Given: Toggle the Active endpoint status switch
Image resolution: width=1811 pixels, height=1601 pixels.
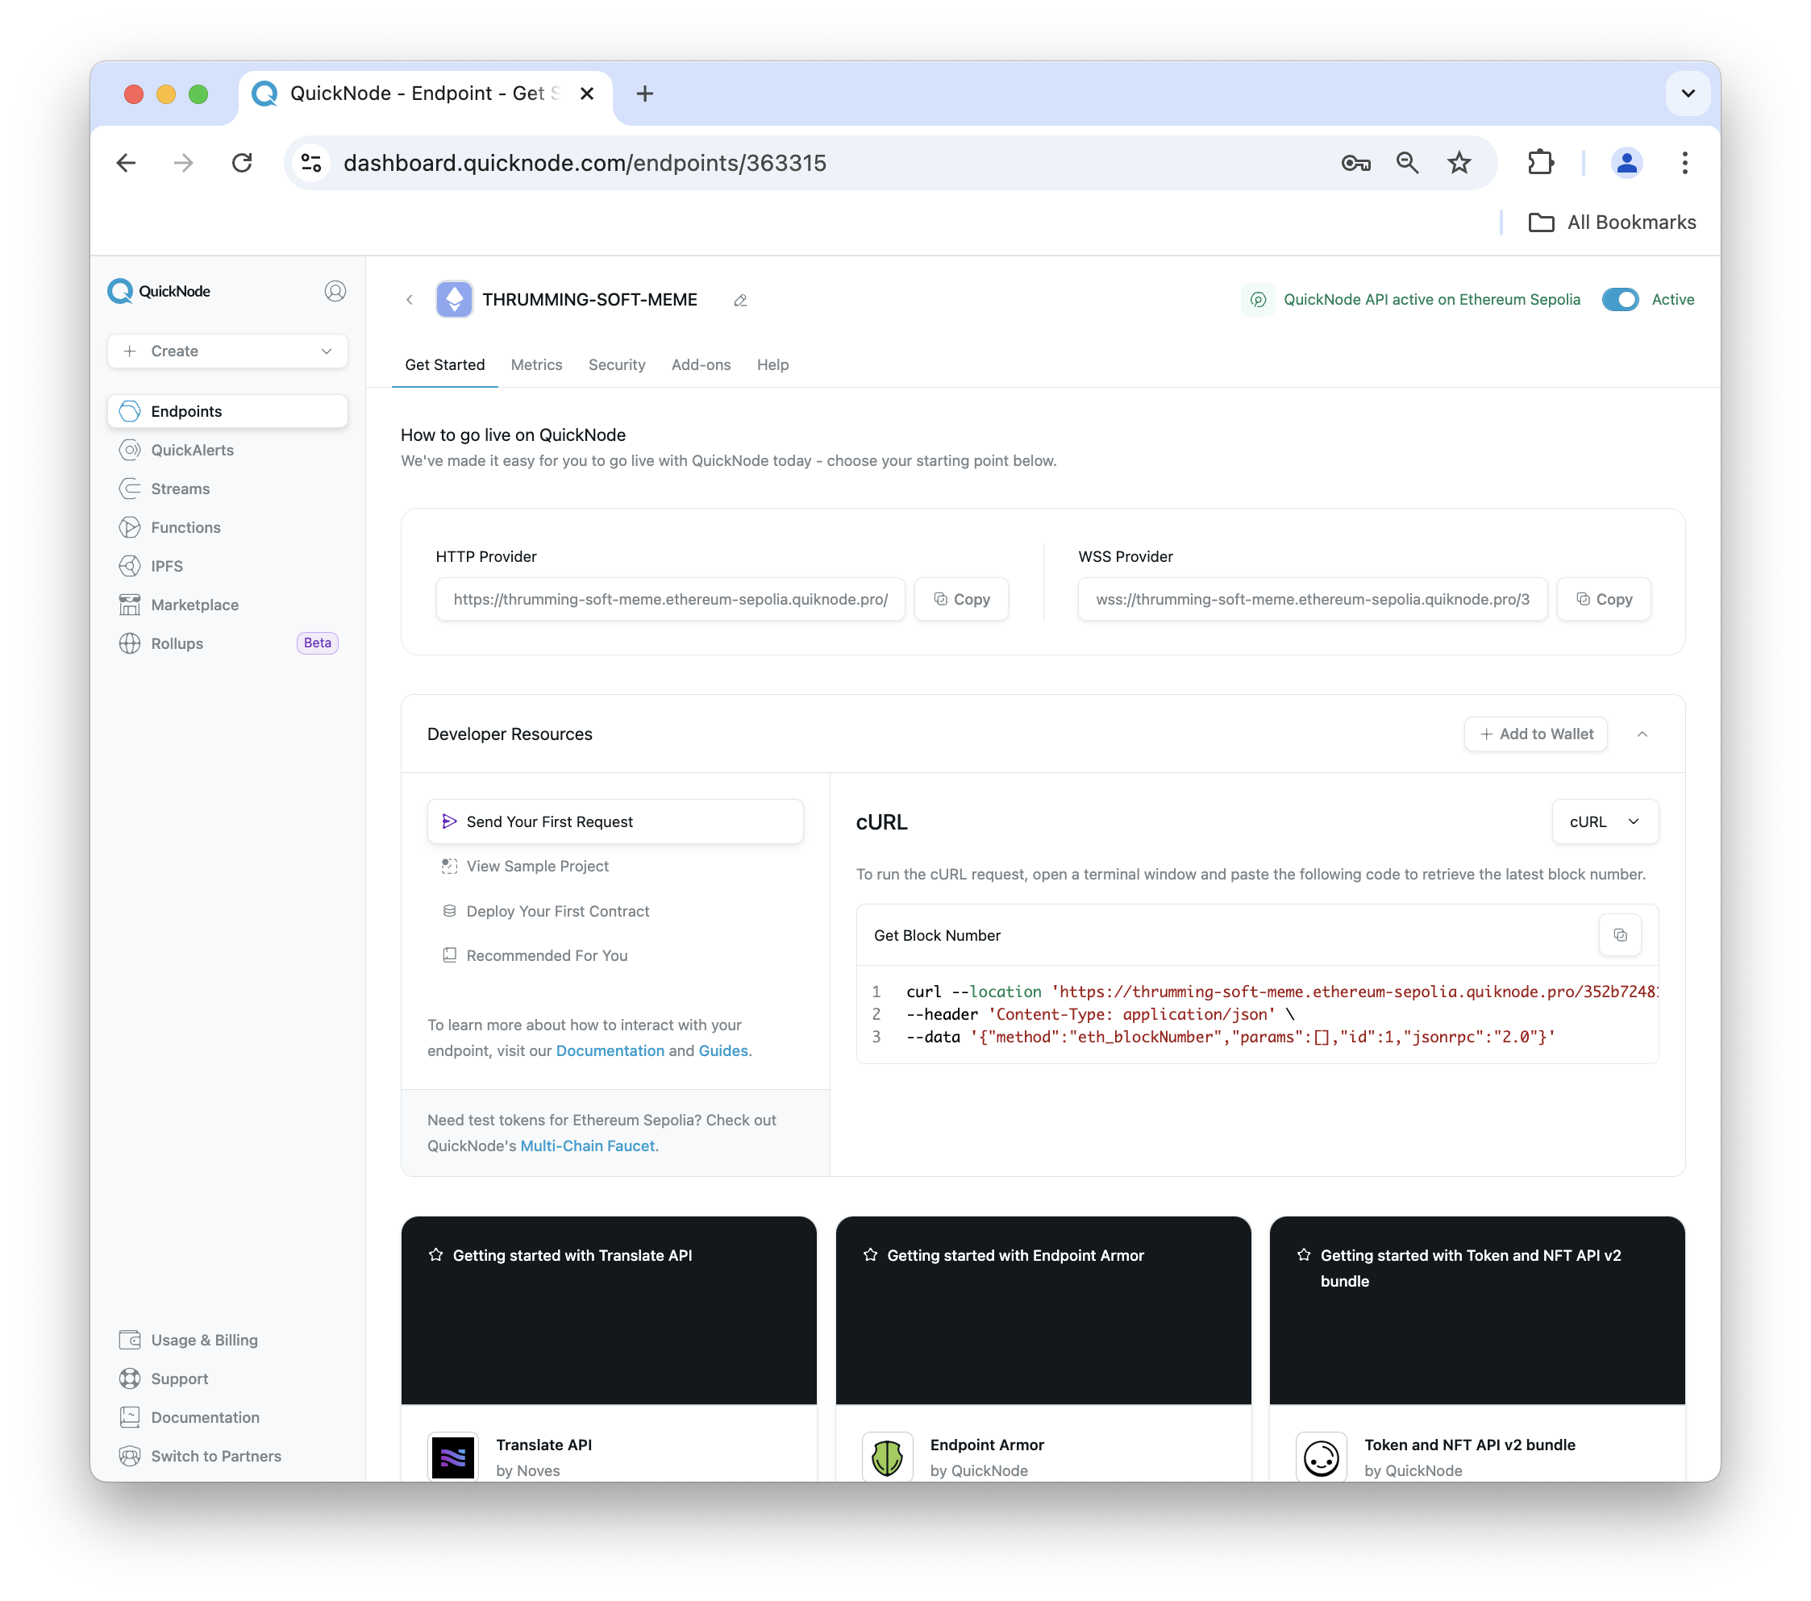Looking at the screenshot, I should coord(1621,300).
